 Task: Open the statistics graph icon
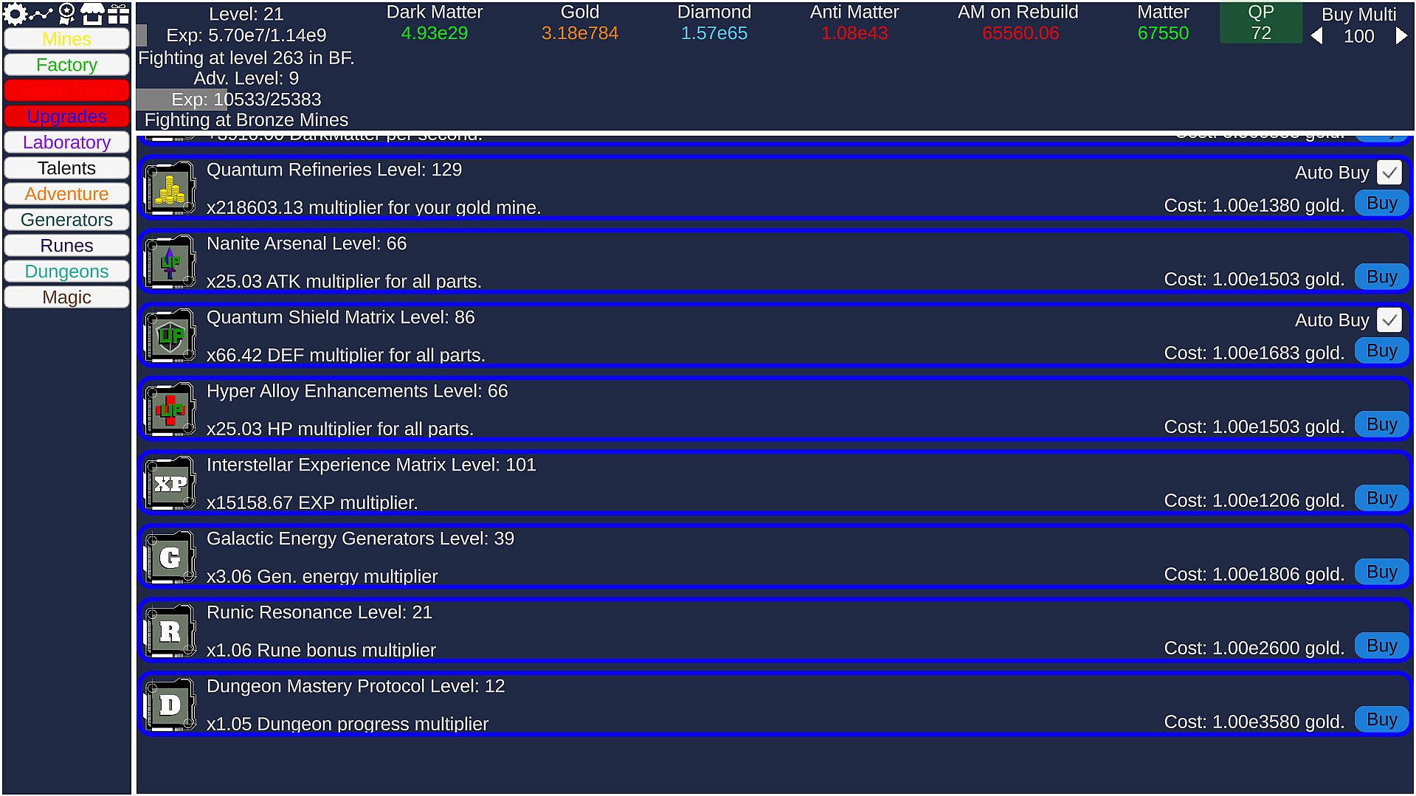[x=41, y=13]
